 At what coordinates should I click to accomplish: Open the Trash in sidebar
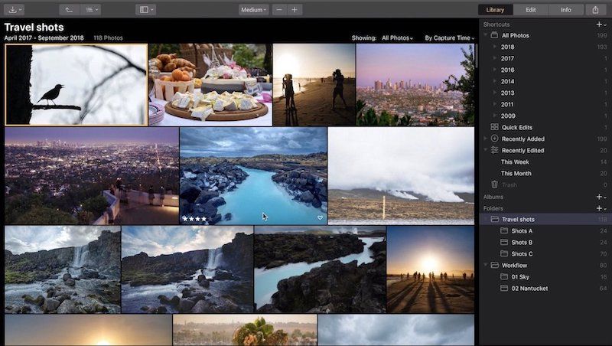510,184
